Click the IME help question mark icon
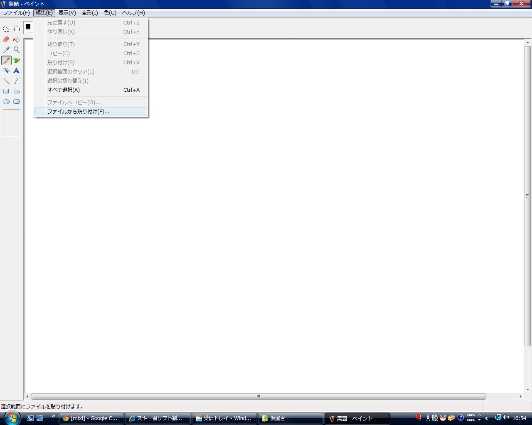 pyautogui.click(x=461, y=418)
